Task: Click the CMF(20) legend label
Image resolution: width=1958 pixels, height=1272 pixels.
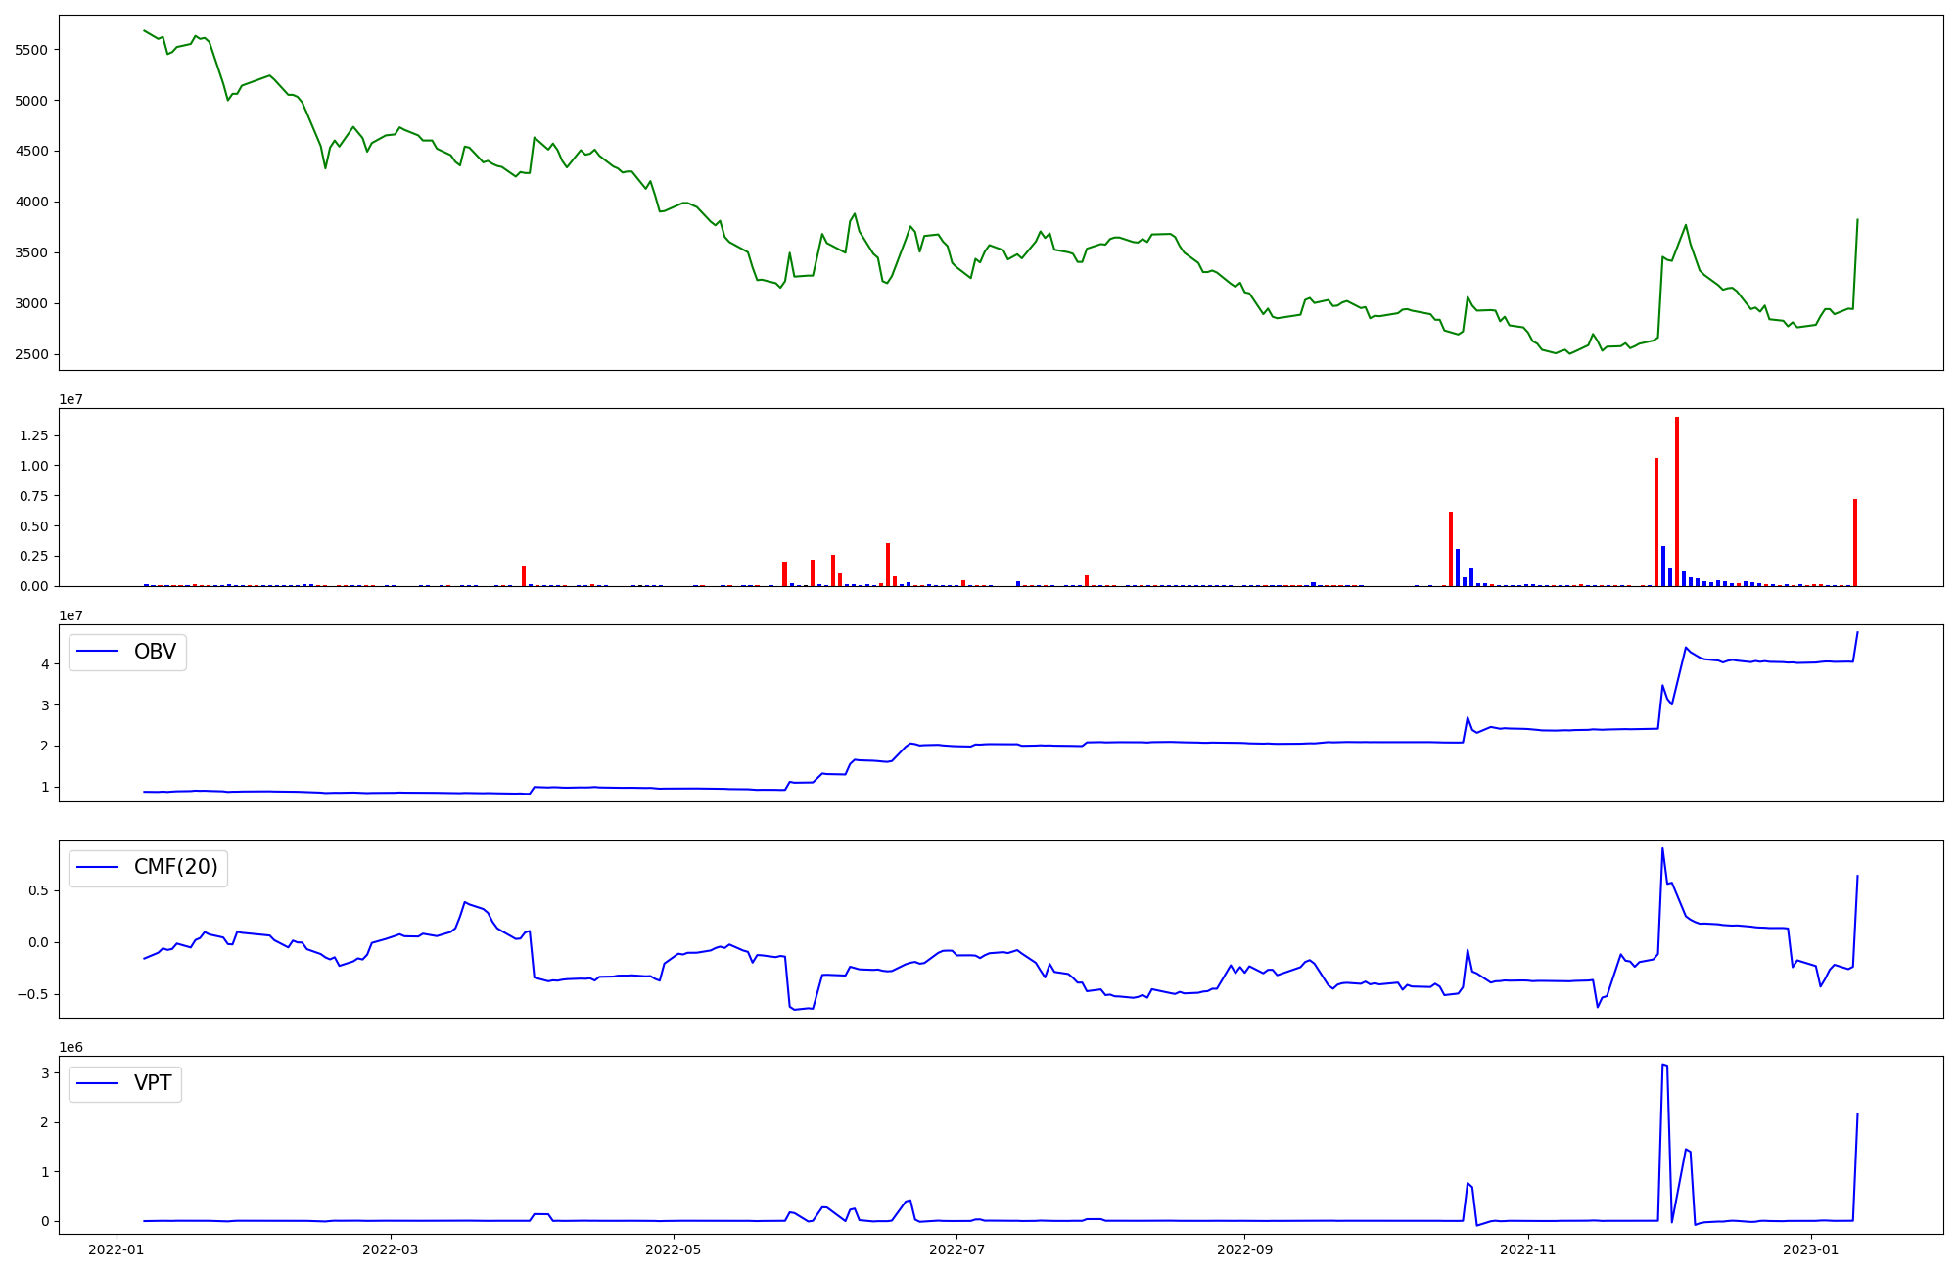Action: click(x=175, y=867)
